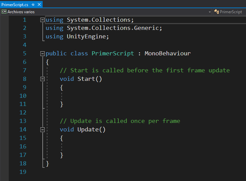Place cursor on the Update method name
The image size is (246, 181).
[x=88, y=129]
